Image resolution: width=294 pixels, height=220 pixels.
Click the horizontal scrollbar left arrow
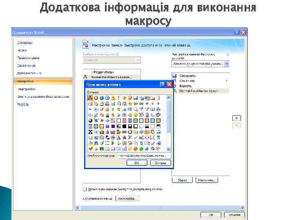click(78, 207)
